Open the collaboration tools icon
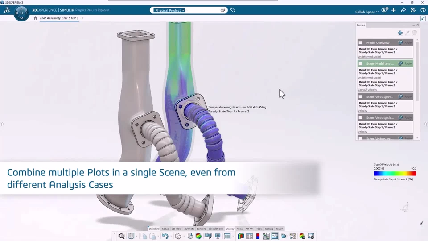 pyautogui.click(x=413, y=10)
